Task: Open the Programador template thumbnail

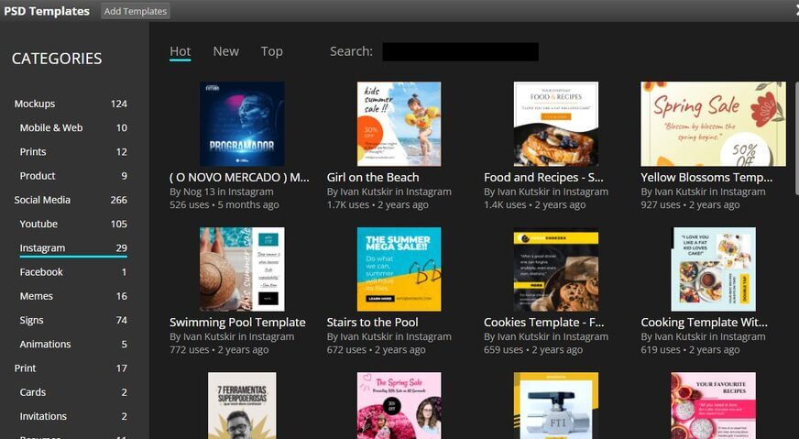Action: [242, 124]
